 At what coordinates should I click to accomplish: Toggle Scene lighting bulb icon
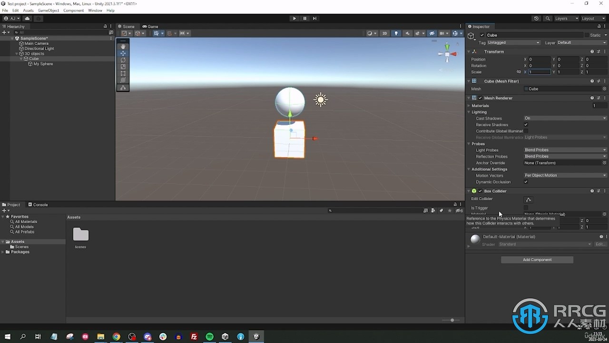coord(396,33)
